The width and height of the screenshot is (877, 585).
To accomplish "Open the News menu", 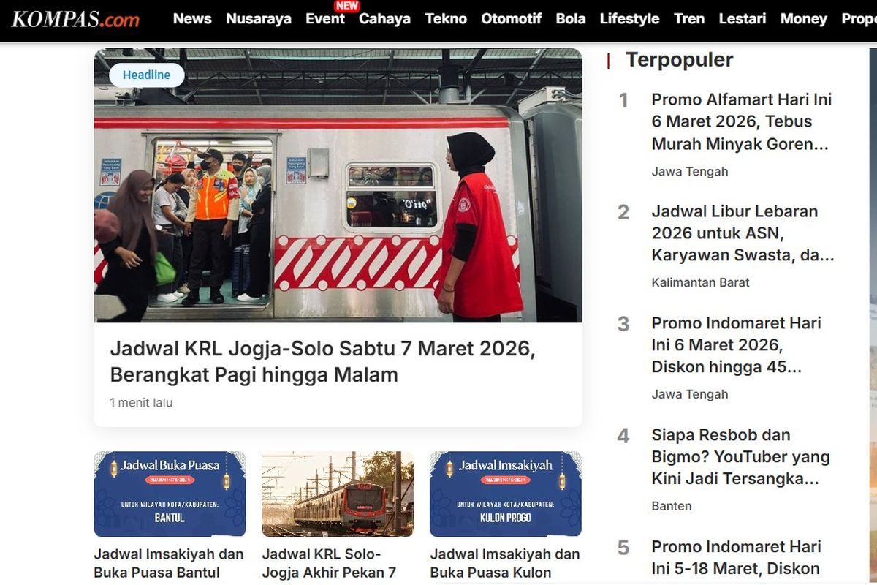I will (x=192, y=19).
